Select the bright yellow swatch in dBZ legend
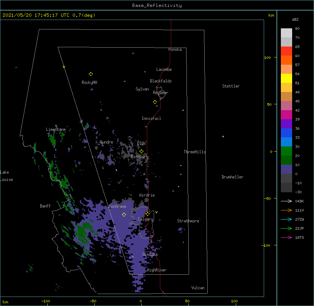Viewport: 314px width, 306px height. click(x=286, y=78)
